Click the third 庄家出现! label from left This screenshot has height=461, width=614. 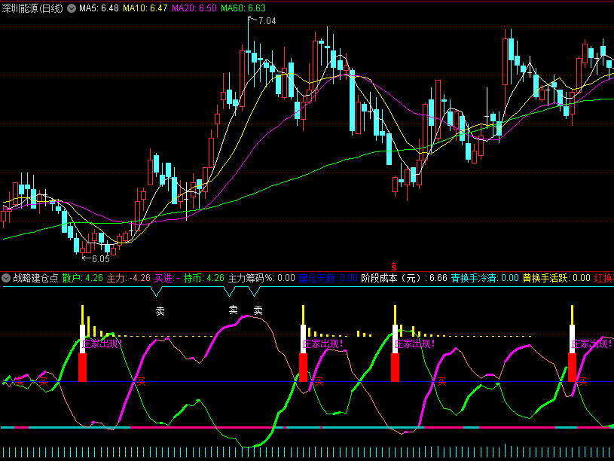(414, 344)
